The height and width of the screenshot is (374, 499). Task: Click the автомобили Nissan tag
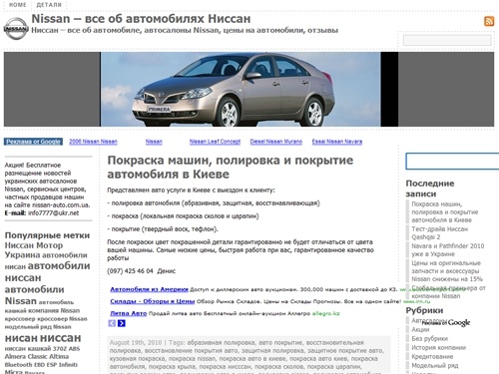click(34, 295)
